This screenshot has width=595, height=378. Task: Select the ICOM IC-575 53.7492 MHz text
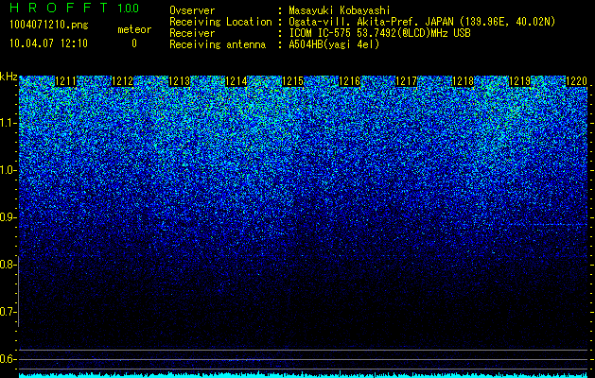point(379,33)
